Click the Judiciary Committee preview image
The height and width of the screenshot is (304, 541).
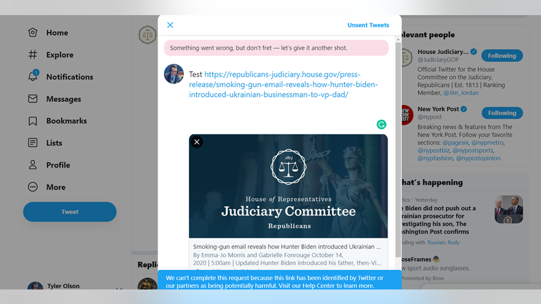click(288, 186)
